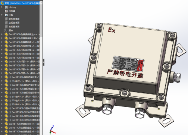Click part icon of (-) BT4垫片<2>
The width and height of the screenshot is (188, 135).
click(6, 96)
